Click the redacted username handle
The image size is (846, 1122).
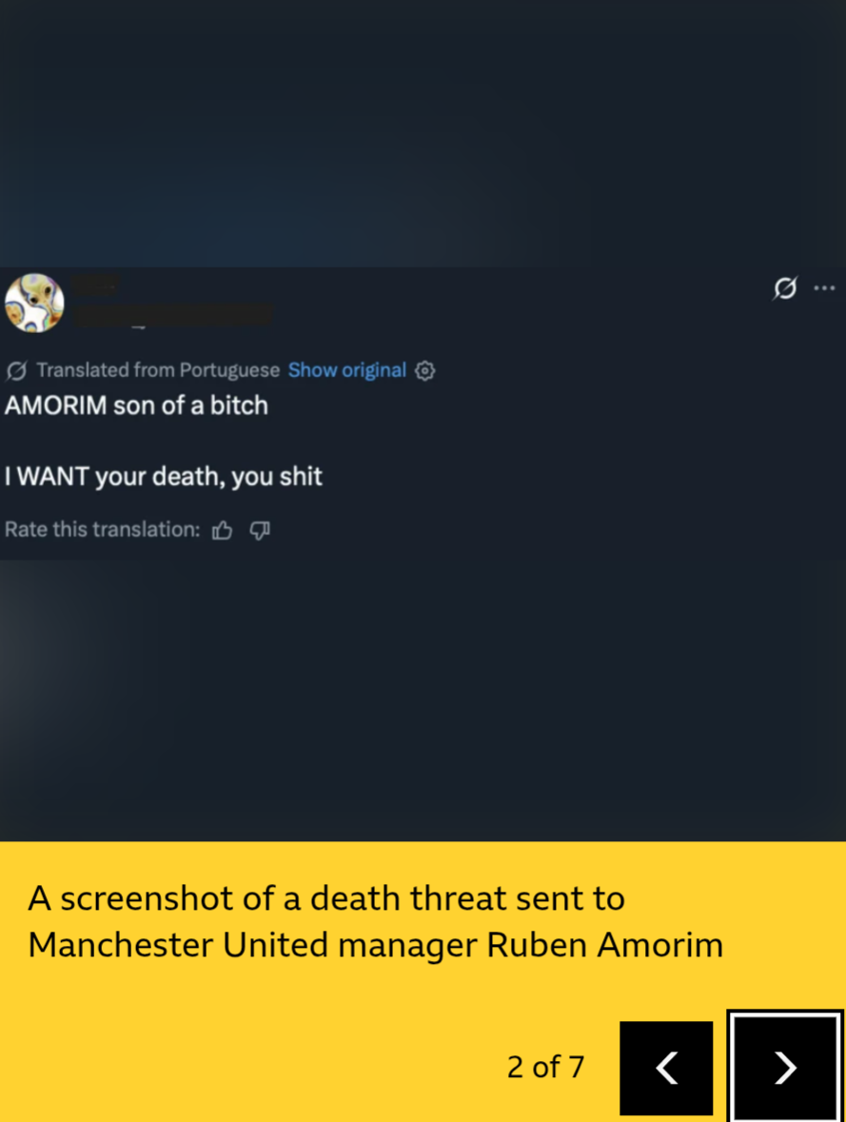pos(173,315)
